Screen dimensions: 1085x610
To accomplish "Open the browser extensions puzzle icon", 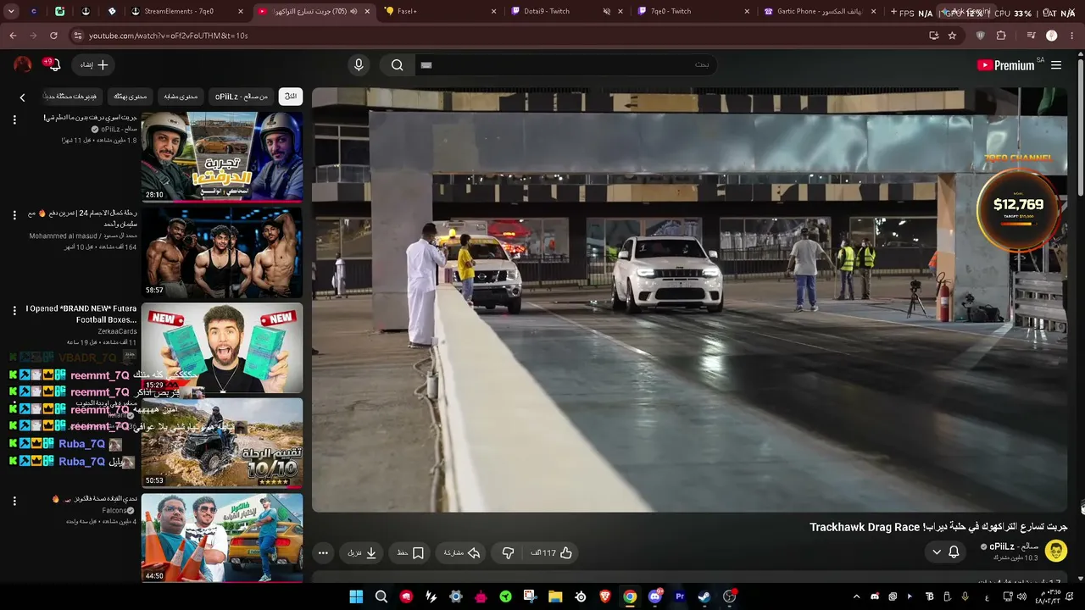I will point(1001,36).
